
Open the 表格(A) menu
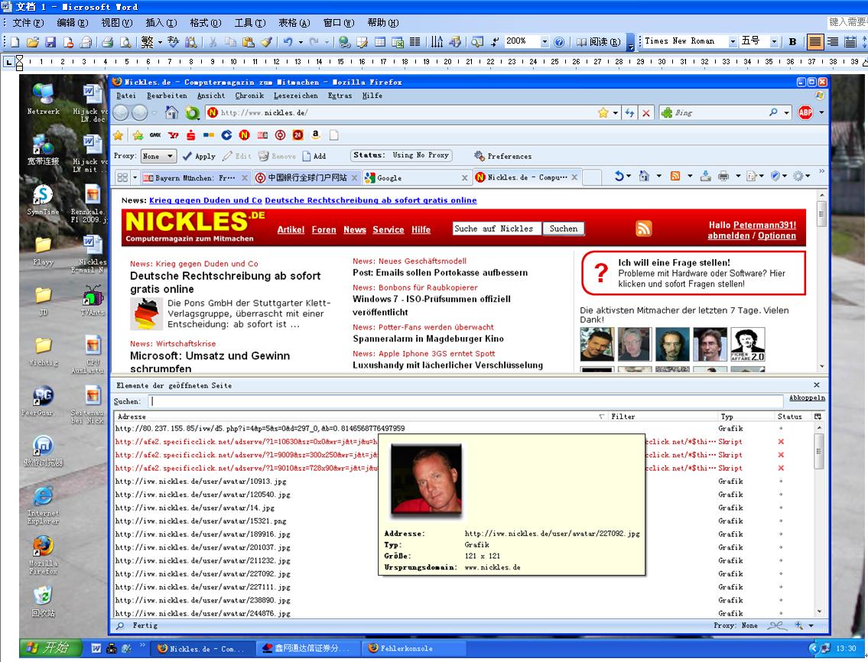point(294,23)
